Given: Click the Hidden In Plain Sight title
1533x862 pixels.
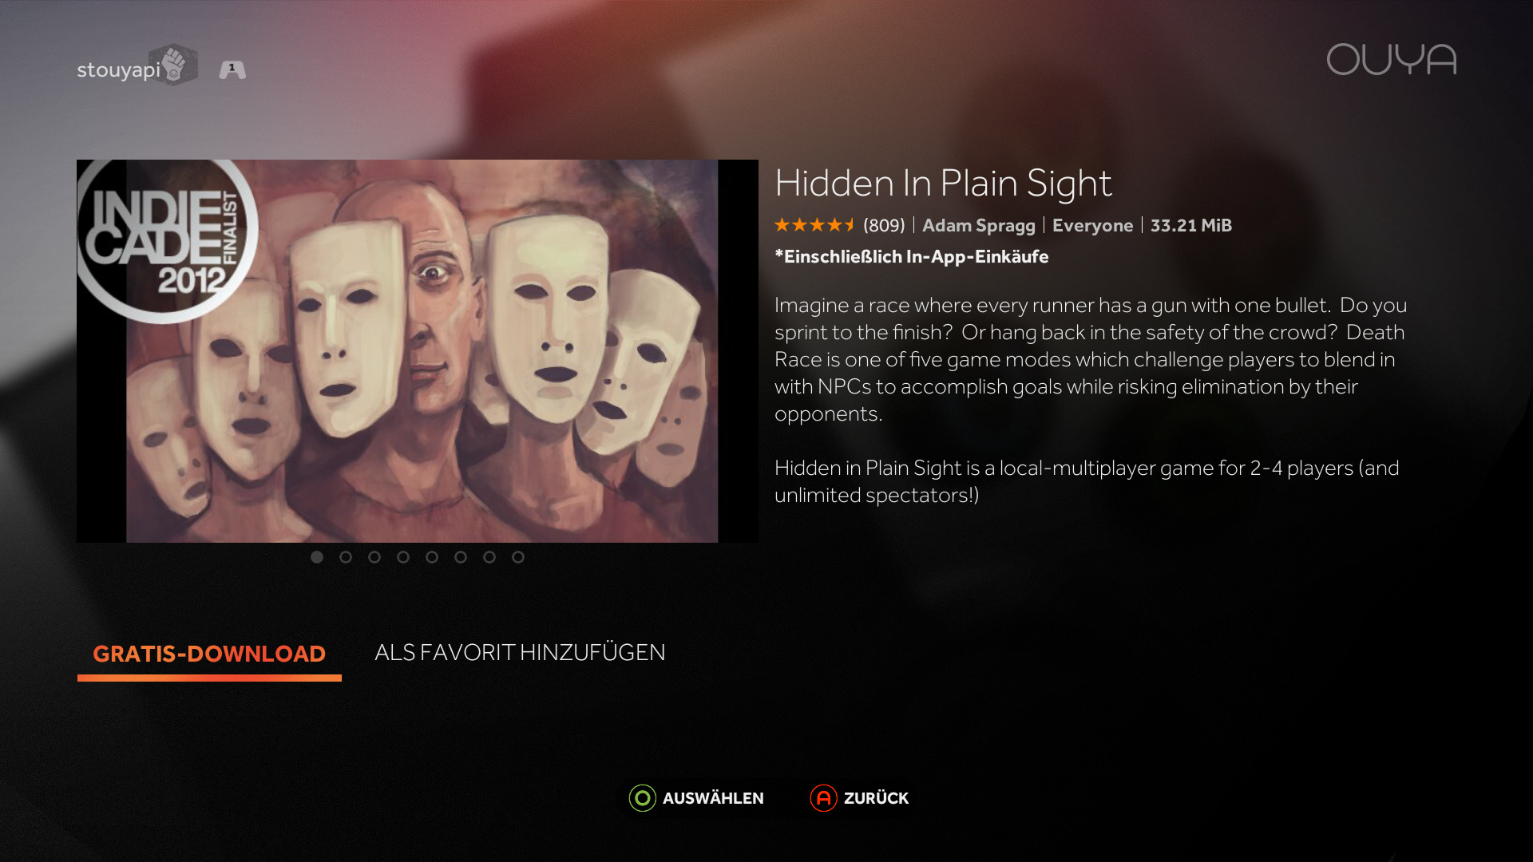Looking at the screenshot, I should pyautogui.click(x=943, y=184).
